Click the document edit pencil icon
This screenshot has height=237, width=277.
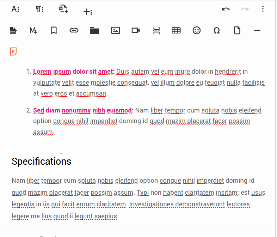click(x=13, y=31)
